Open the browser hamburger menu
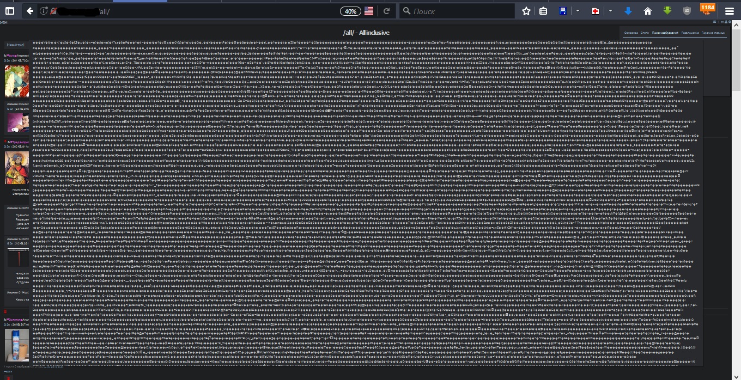Image resolution: width=741 pixels, height=380 pixels. click(x=730, y=11)
